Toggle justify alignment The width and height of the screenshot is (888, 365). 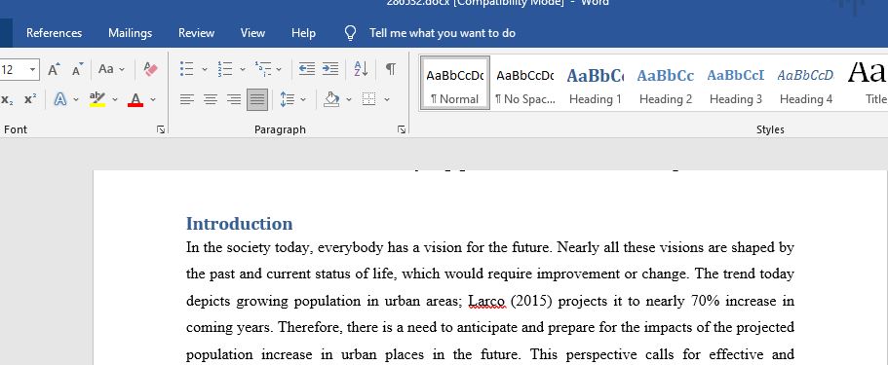click(x=257, y=100)
